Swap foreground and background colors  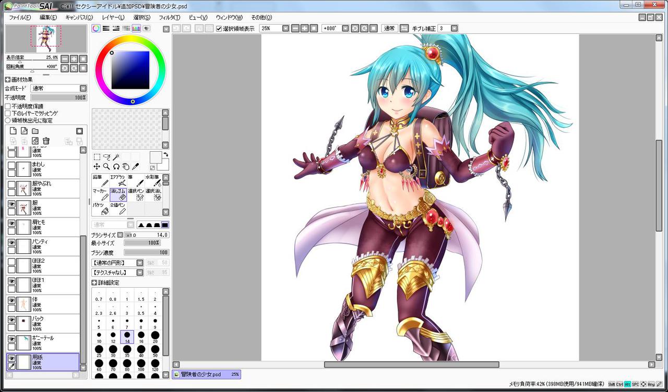[x=165, y=155]
